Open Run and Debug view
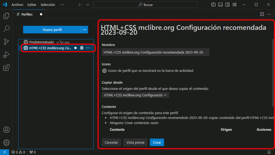 click(x=6, y=55)
